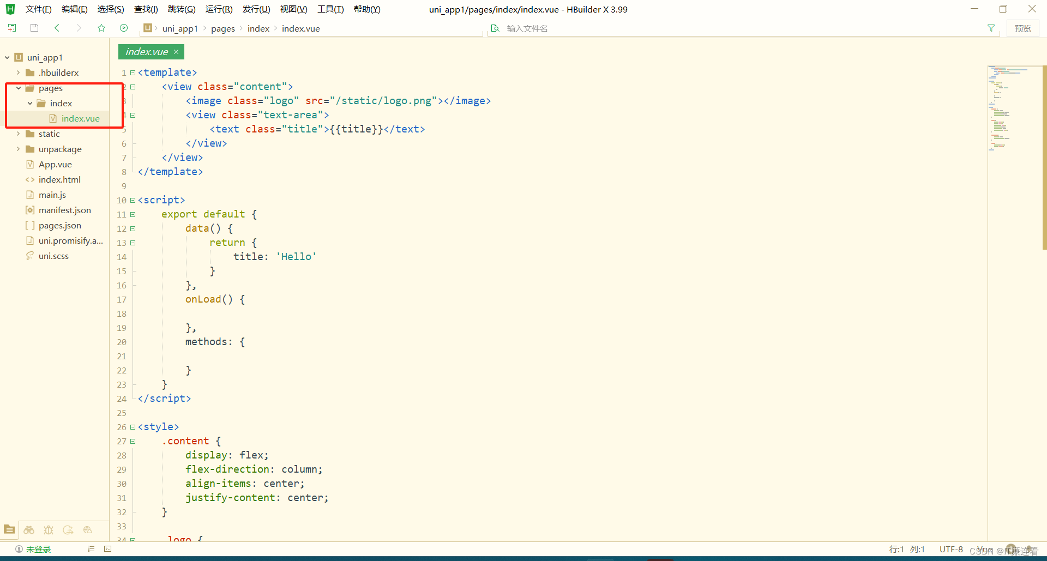Click the bookmark star icon
Screen dimensions: 1047x561
point(101,28)
